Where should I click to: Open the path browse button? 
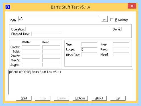(105, 19)
